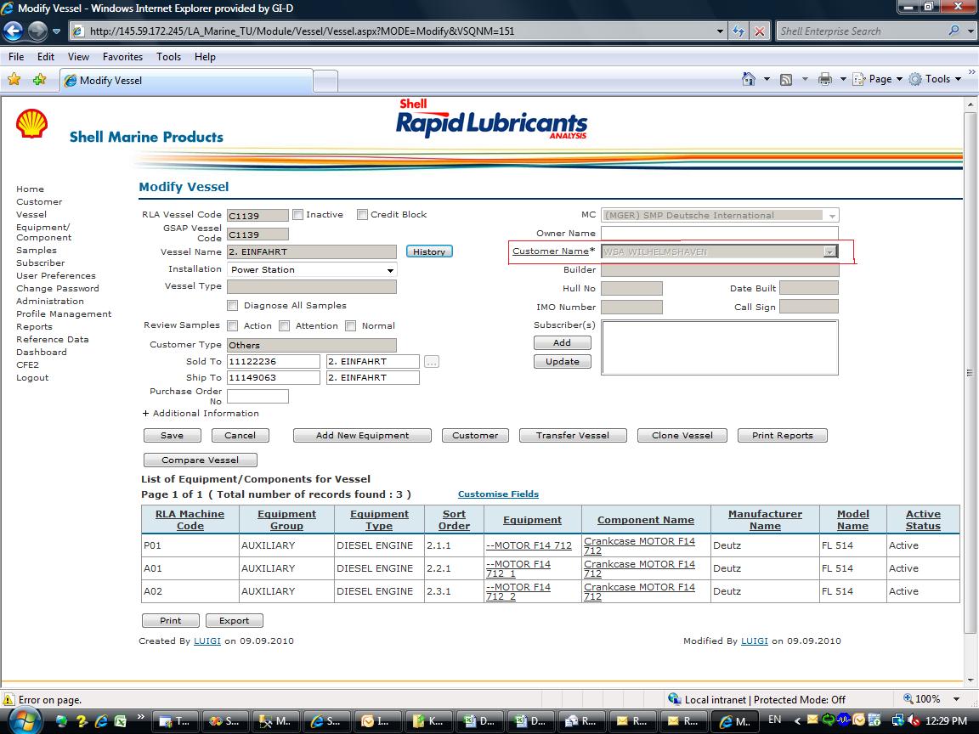Screen dimensions: 979x734
Task: Sort by RLA Machine Code column header
Action: pyautogui.click(x=190, y=520)
